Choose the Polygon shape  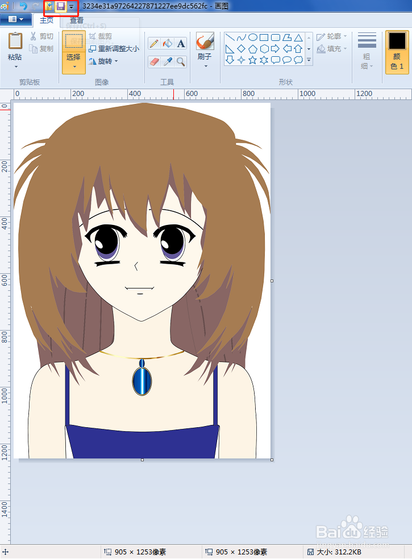287,37
